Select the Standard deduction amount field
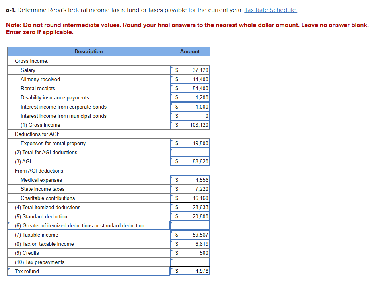This screenshot has height=303, width=391. pos(190,216)
